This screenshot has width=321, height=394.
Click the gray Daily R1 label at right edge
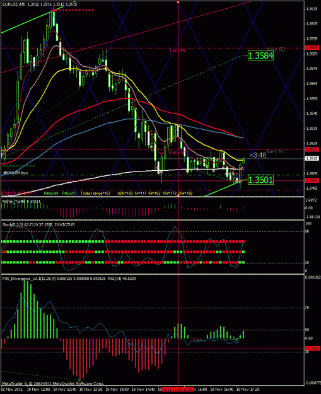276,151
